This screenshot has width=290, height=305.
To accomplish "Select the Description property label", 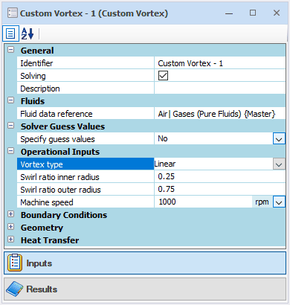I will 86,89.
